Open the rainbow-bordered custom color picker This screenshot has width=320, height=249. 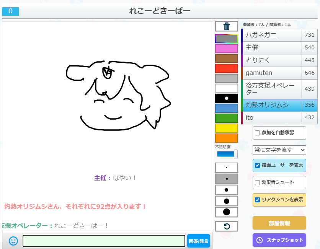click(227, 39)
